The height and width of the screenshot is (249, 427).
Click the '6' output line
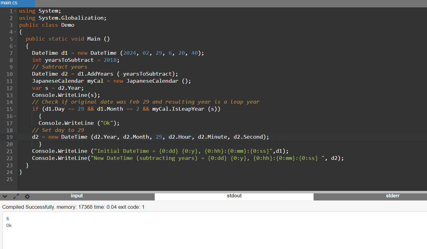[8, 219]
